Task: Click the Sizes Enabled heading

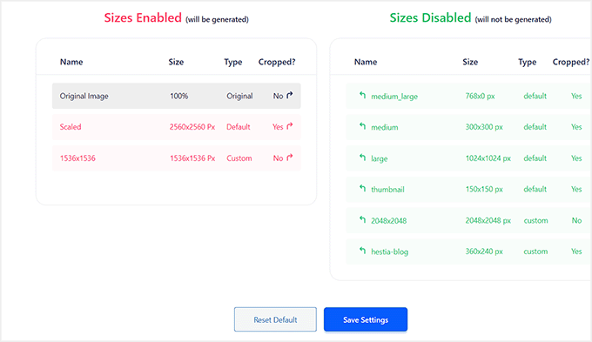Action: tap(143, 17)
